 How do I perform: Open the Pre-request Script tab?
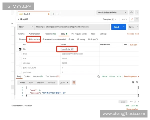click(x=79, y=34)
